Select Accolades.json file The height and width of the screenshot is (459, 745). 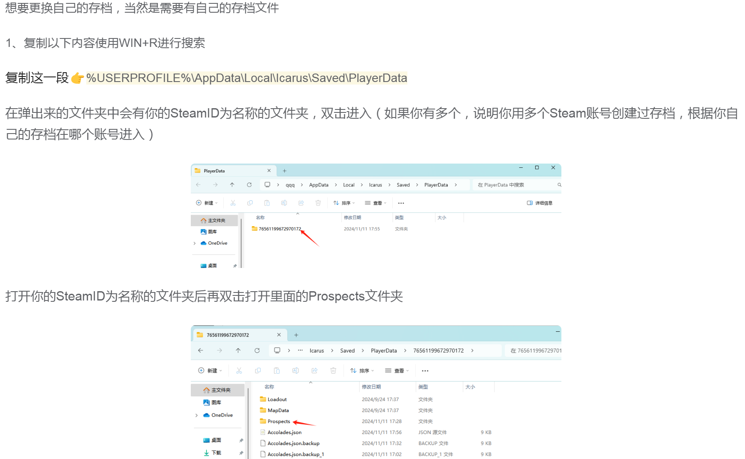281,432
